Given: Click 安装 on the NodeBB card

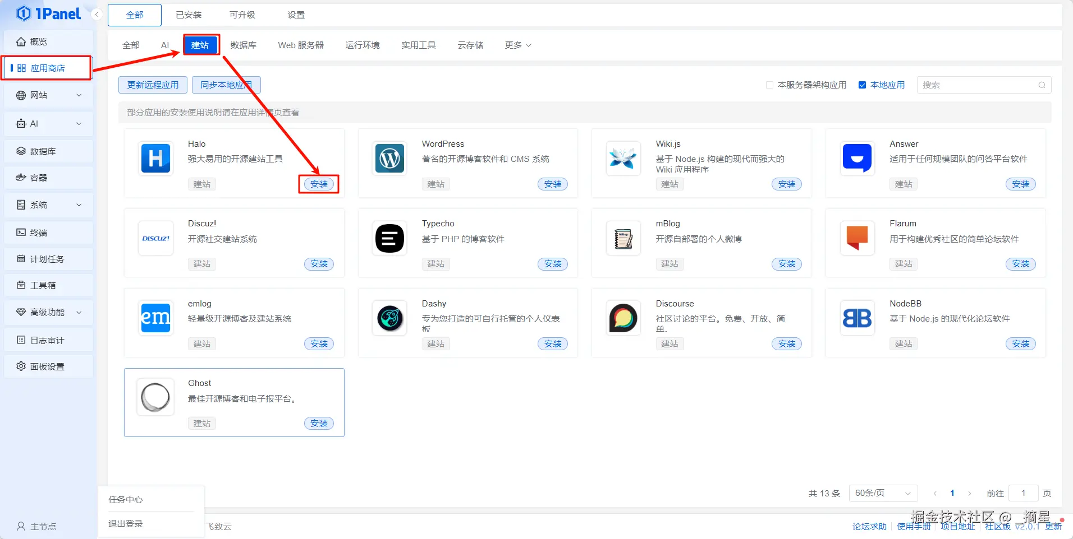Looking at the screenshot, I should 1021,343.
